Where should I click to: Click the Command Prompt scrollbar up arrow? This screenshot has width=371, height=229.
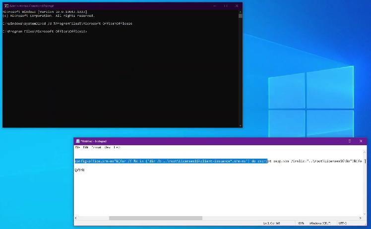(x=241, y=11)
